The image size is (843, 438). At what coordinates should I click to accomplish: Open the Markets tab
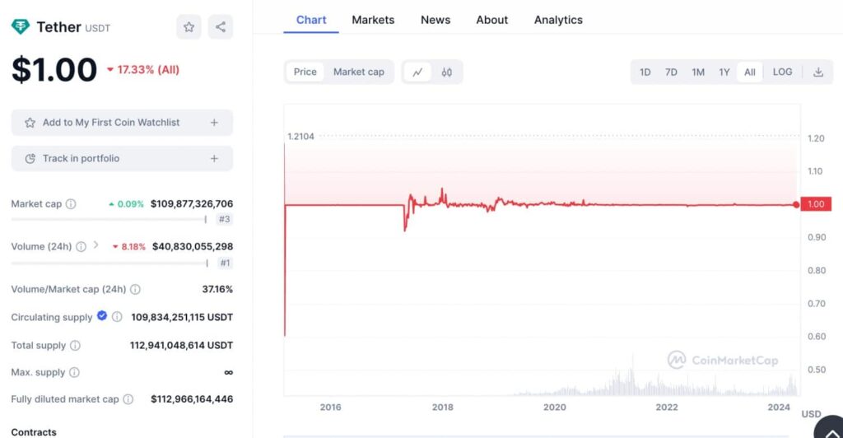[373, 20]
